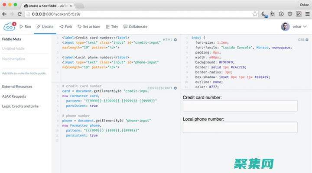
Task: Click the notification badge on logo
Action: [x=14, y=24]
